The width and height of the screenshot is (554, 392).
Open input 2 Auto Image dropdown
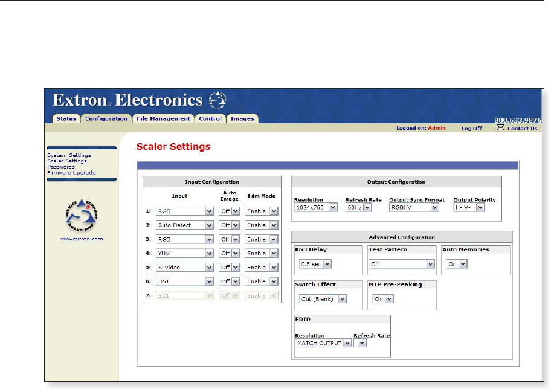229,225
